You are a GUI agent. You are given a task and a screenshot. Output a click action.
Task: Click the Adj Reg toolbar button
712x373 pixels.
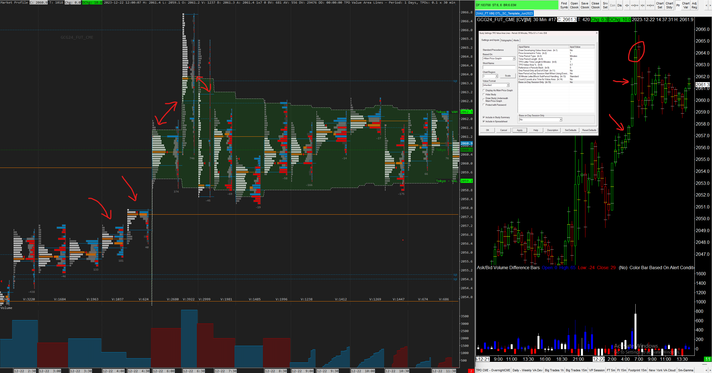coord(694,5)
